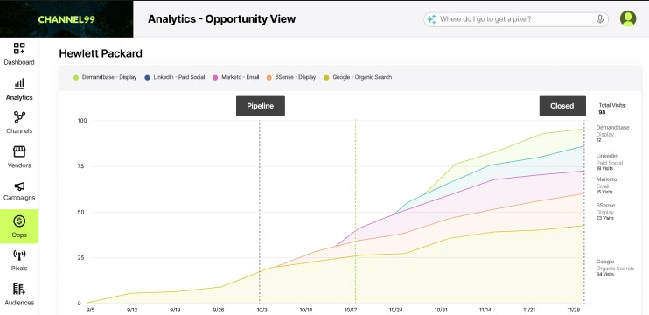Click the Total Visits label
The image size is (649, 315).
(x=612, y=105)
